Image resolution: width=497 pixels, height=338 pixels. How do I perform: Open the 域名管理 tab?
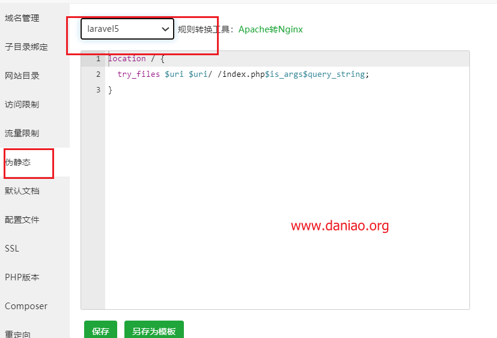pyautogui.click(x=22, y=18)
